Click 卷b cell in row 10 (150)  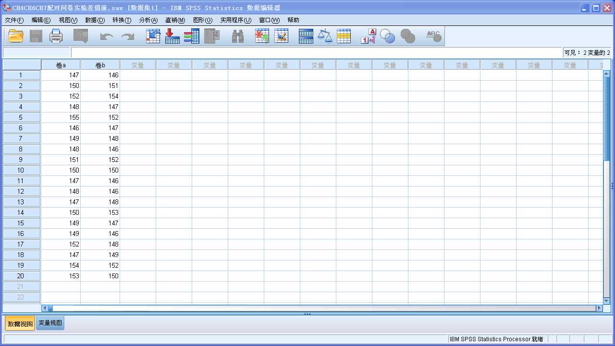pyautogui.click(x=100, y=170)
